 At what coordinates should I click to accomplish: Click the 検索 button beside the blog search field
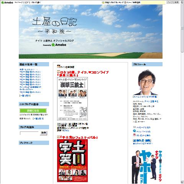(x=44, y=133)
